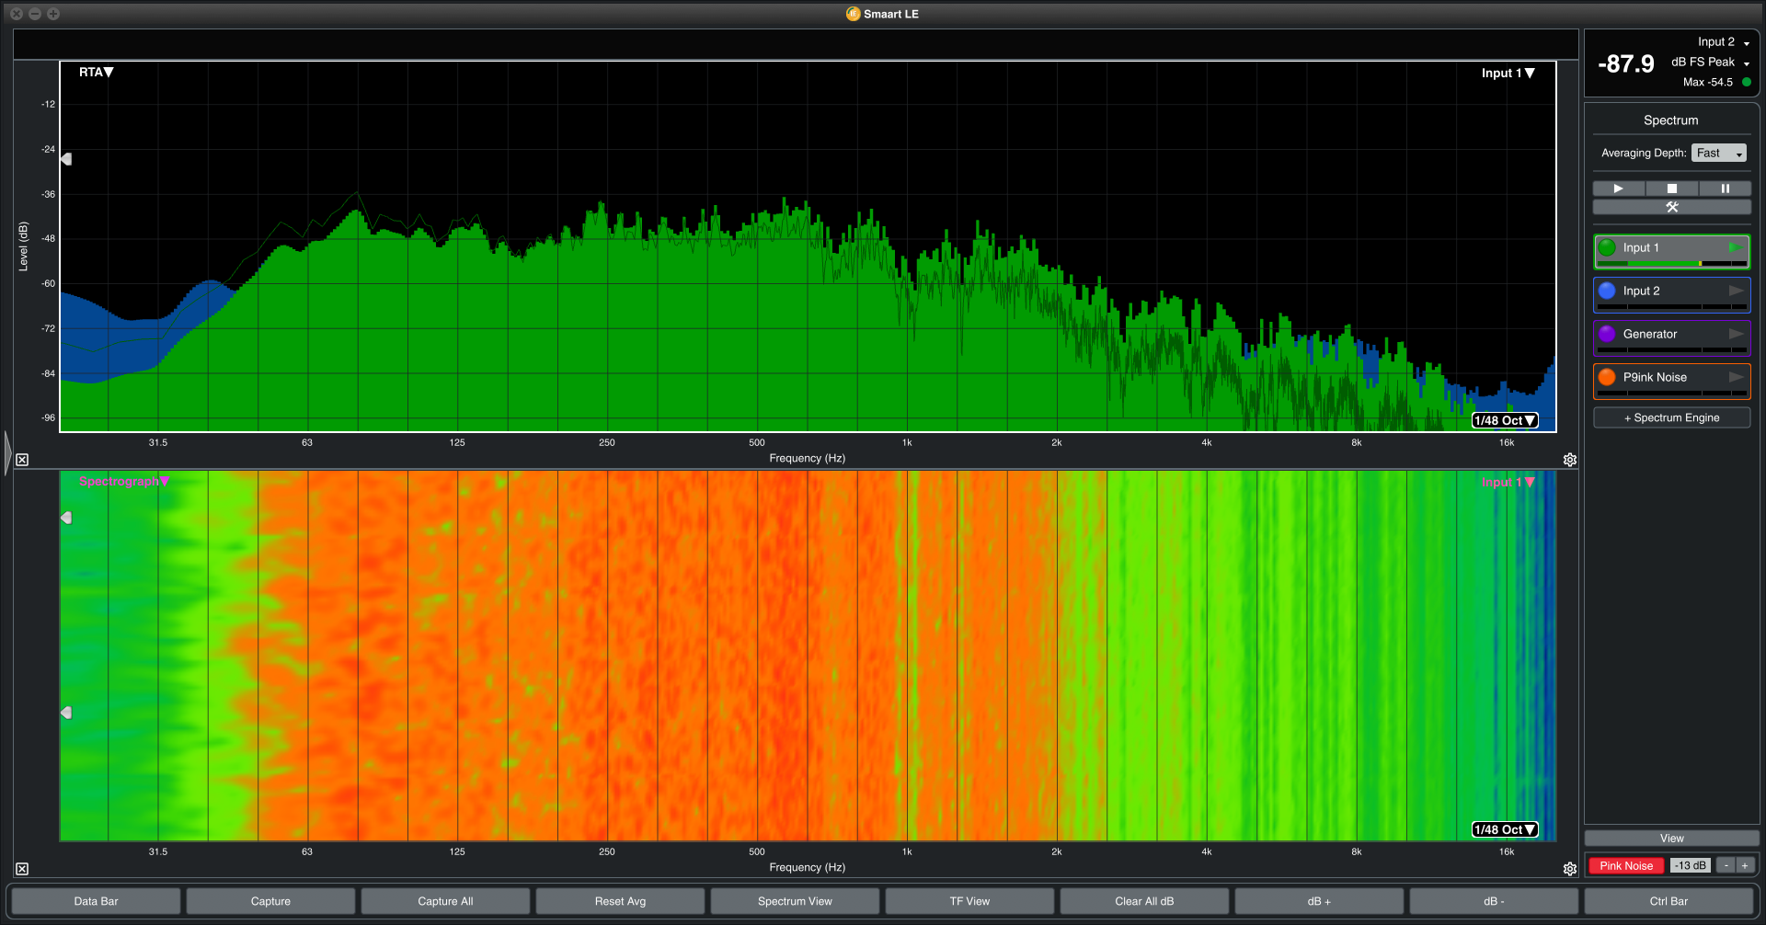Screen dimensions: 1766x925
Task: Click the blue Input 2 color circle
Action: tap(1607, 291)
